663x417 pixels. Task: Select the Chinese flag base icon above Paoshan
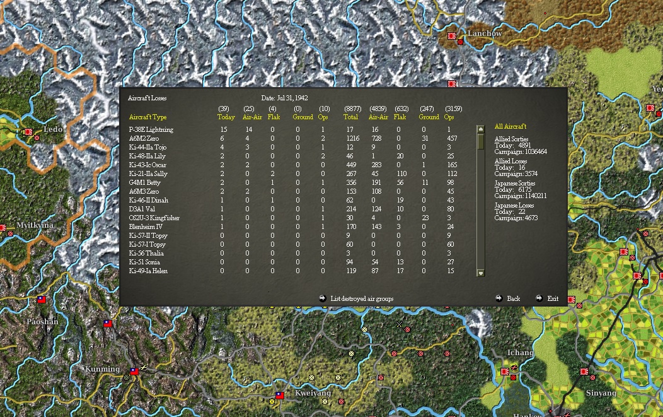click(42, 299)
